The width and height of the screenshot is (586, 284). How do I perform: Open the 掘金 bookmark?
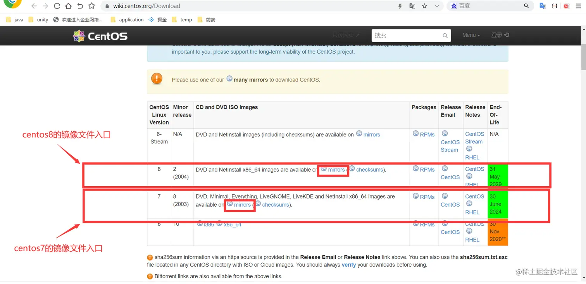coord(158,20)
